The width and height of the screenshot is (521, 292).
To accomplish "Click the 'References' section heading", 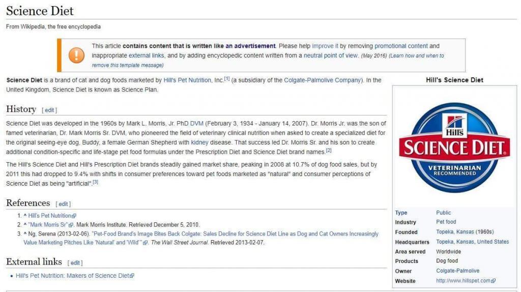I will click(x=28, y=202).
